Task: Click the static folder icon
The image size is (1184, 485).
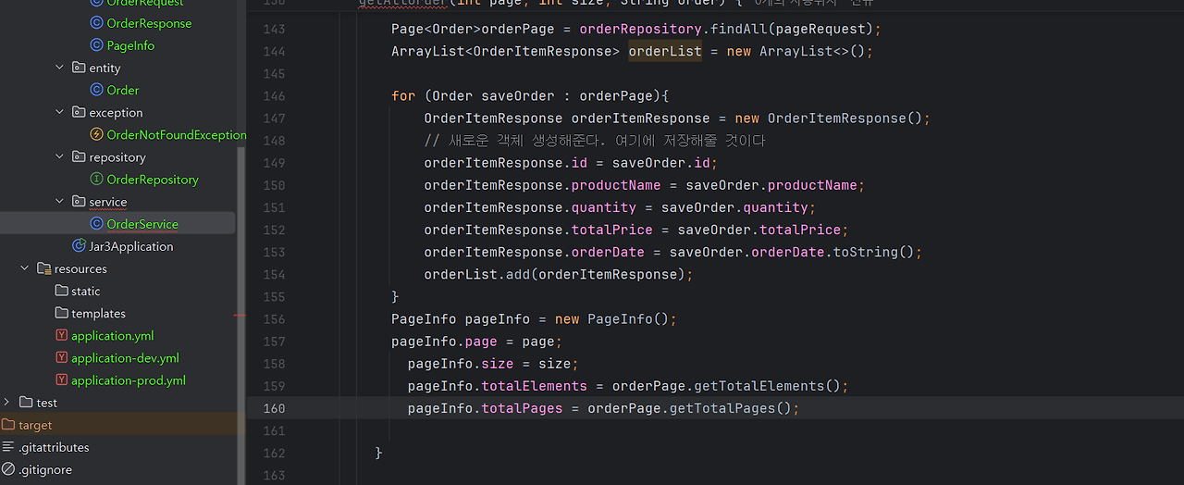Action: (x=62, y=291)
